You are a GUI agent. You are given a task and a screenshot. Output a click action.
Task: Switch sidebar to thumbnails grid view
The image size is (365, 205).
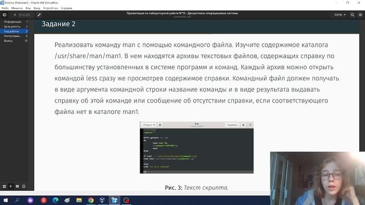point(4,186)
